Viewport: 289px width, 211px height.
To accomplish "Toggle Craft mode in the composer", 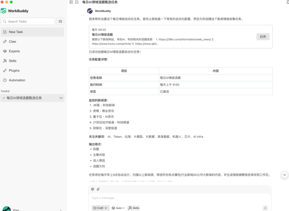I will [x=100, y=208].
